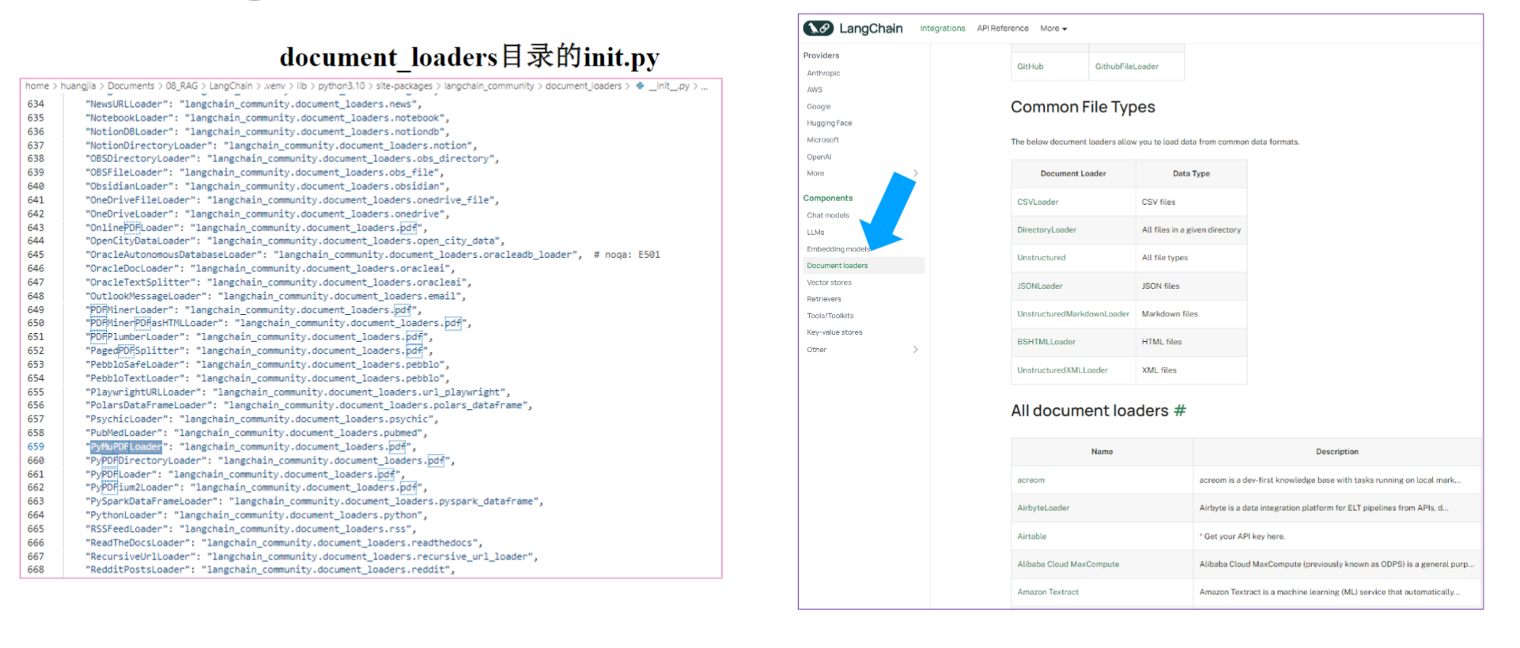Open Vector stores in sidebar
1520x648 pixels.
point(829,282)
